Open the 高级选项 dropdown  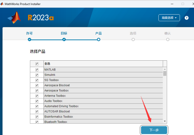tap(169, 18)
